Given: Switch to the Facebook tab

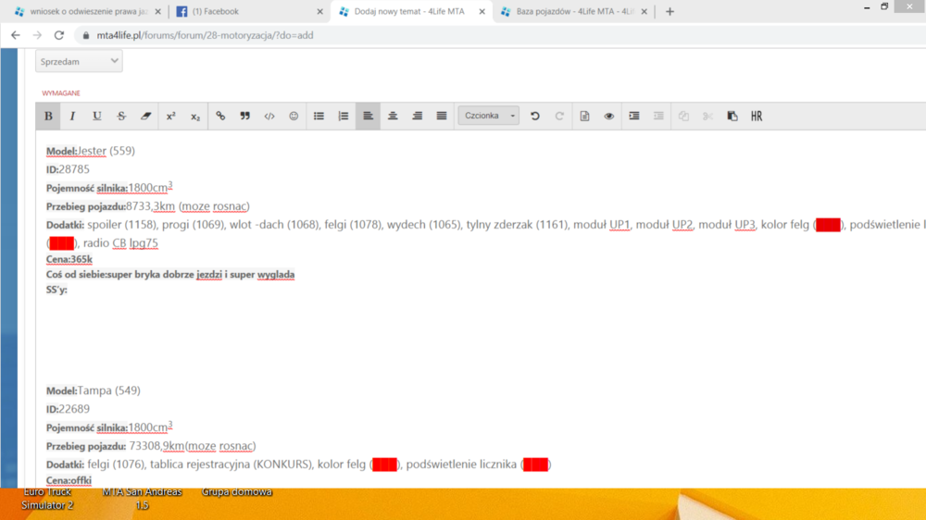Looking at the screenshot, I should click(x=250, y=11).
